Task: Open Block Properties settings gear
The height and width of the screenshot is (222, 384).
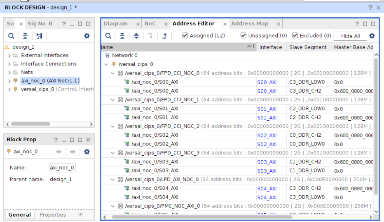Action: [87, 152]
